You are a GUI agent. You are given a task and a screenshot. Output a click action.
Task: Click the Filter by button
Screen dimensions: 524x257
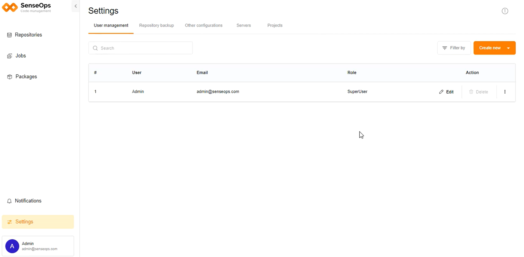tap(454, 48)
